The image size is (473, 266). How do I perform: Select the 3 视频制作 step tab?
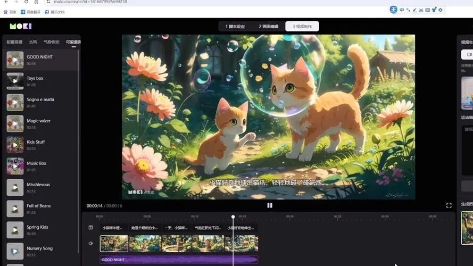point(302,26)
